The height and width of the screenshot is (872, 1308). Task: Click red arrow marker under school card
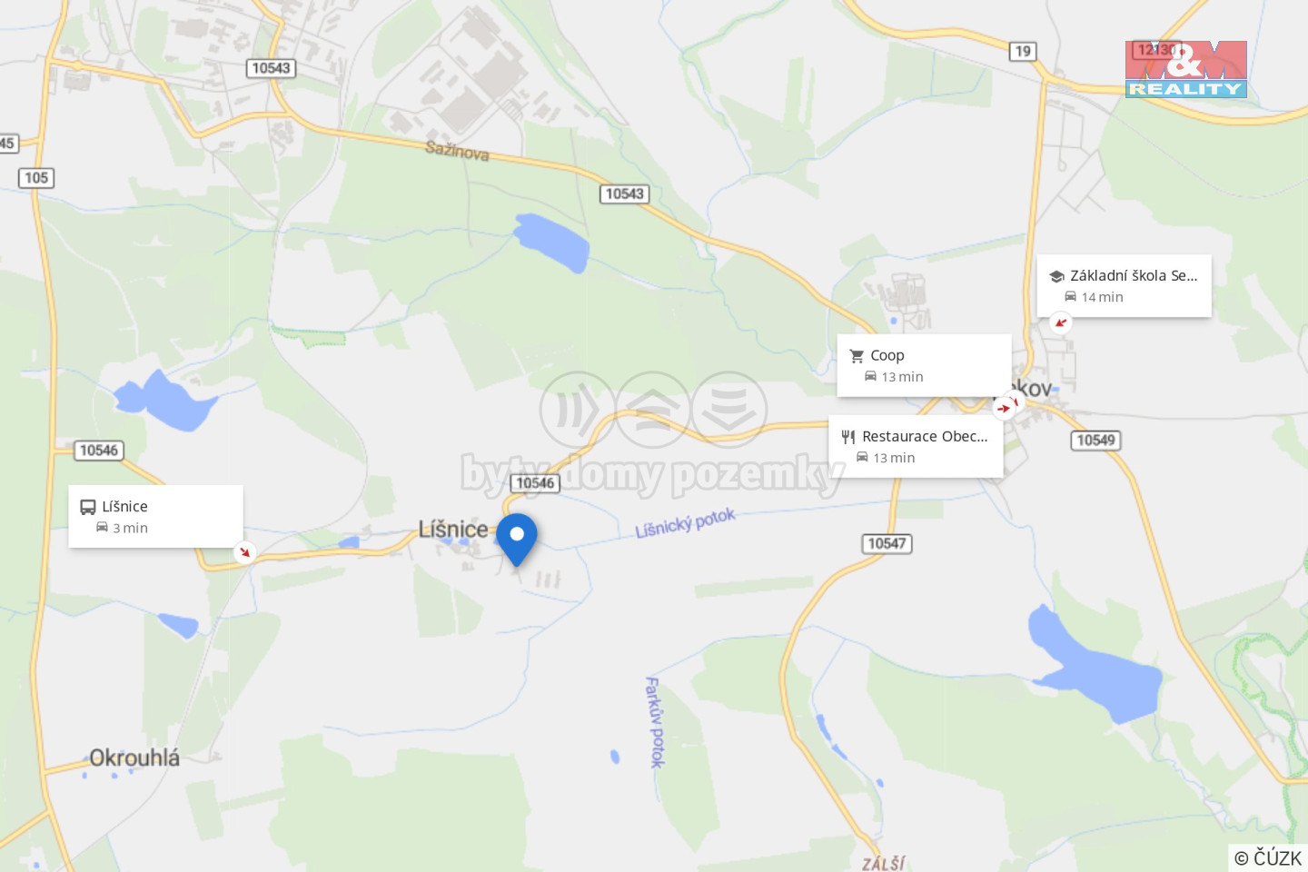1060,322
